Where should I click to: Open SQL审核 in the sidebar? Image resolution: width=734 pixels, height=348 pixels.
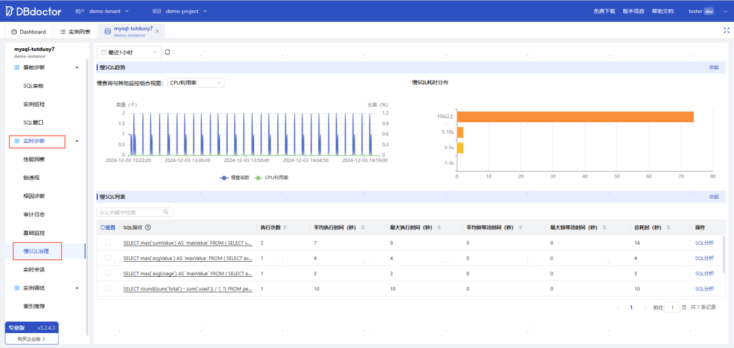pos(34,86)
